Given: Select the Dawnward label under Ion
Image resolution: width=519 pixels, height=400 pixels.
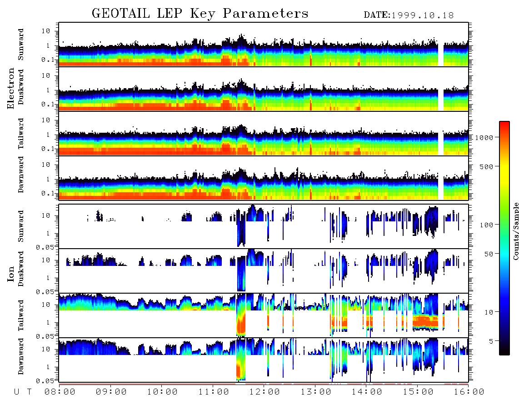Looking at the screenshot, I should click(21, 356).
